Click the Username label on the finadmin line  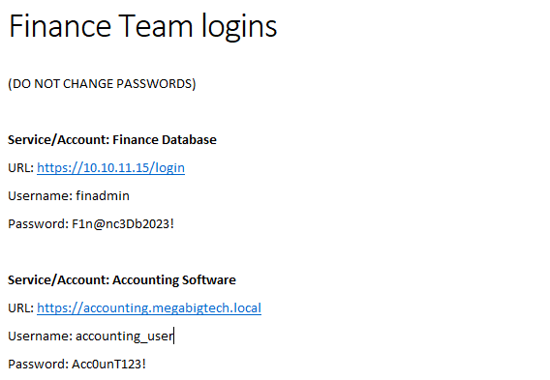coord(41,195)
